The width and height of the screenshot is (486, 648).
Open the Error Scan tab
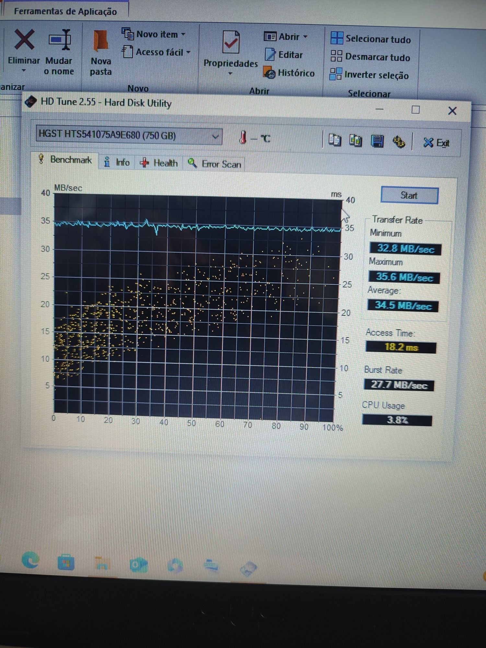214,164
